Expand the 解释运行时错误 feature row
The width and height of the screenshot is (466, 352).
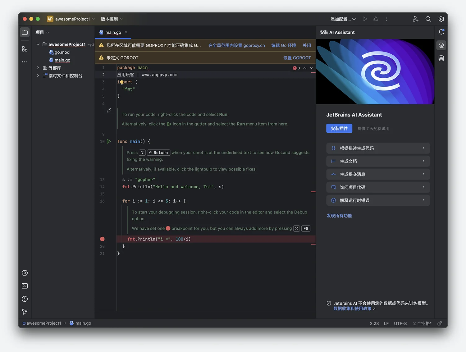pyautogui.click(x=378, y=200)
